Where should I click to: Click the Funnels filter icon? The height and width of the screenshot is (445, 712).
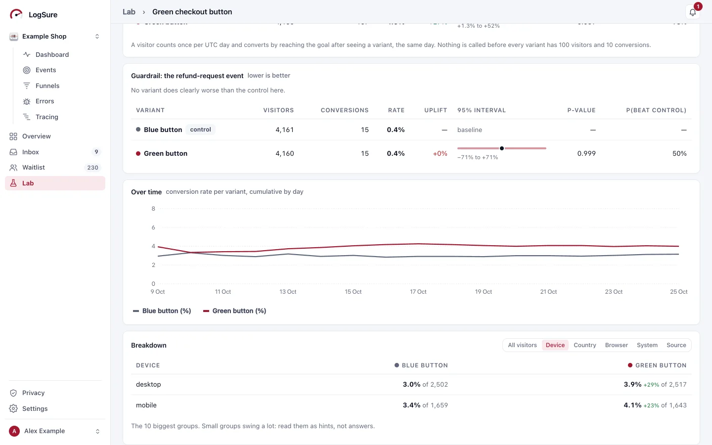pyautogui.click(x=27, y=86)
